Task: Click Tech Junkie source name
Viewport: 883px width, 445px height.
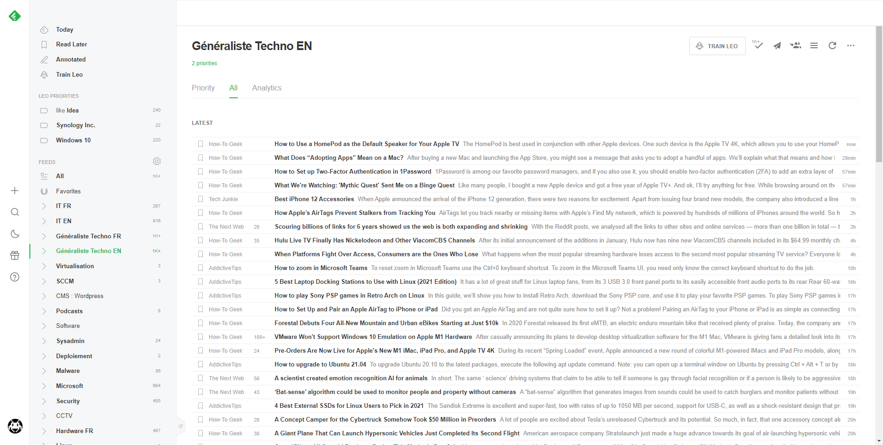Action: 224,199
